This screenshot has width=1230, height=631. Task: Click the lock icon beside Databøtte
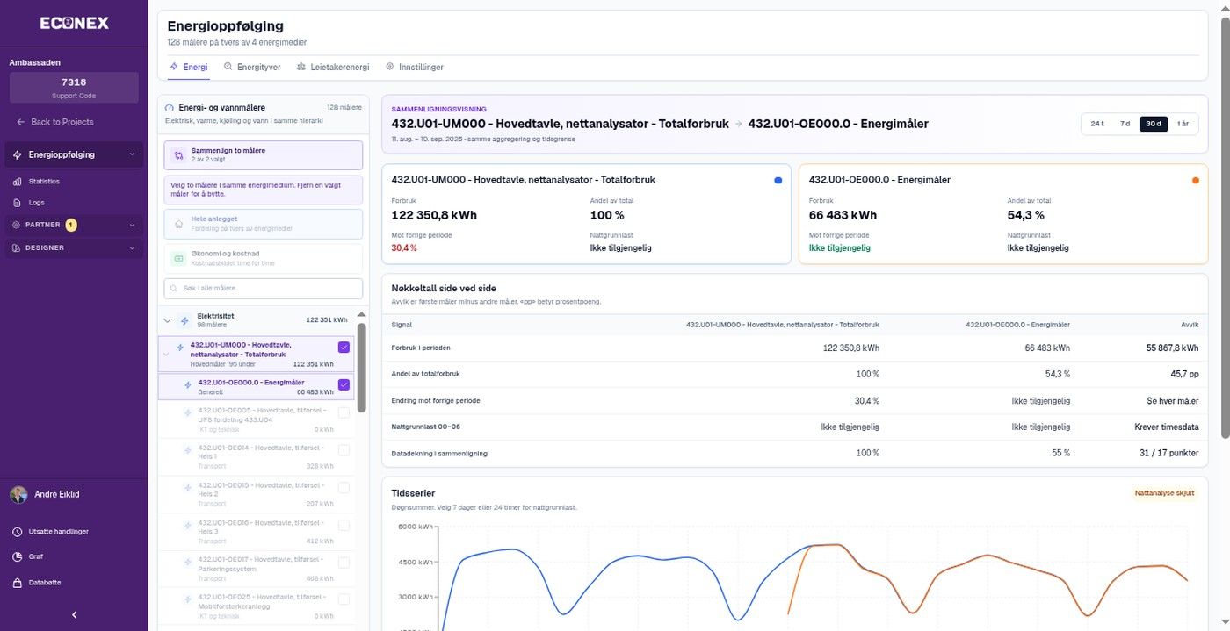pyautogui.click(x=17, y=583)
